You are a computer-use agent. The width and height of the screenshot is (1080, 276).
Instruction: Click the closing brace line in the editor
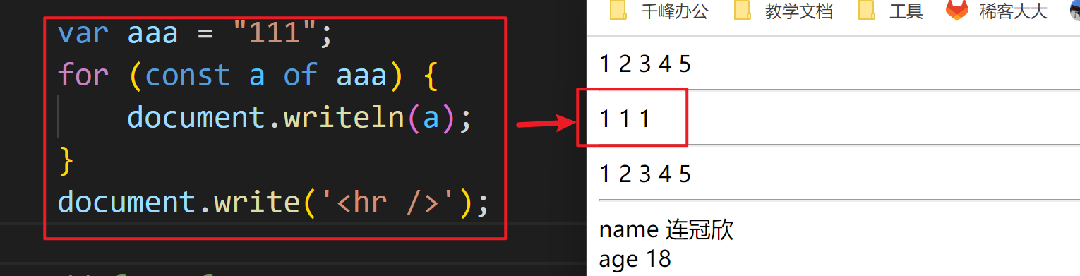[x=66, y=161]
